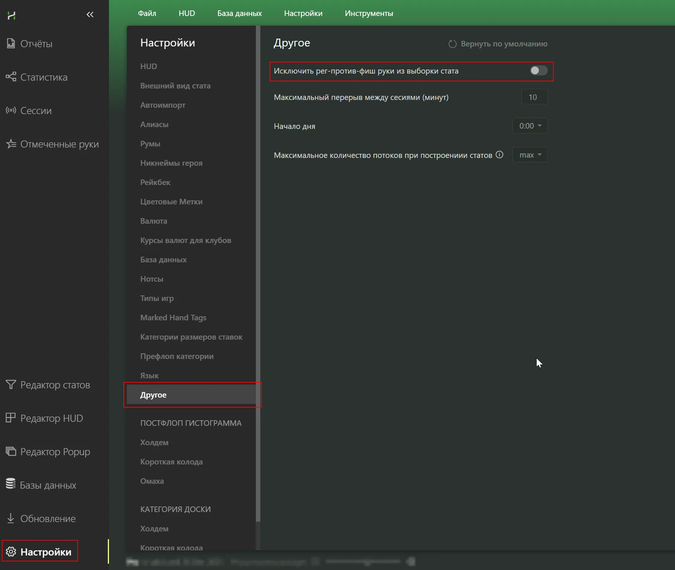Open the Настройки top menu

point(303,13)
